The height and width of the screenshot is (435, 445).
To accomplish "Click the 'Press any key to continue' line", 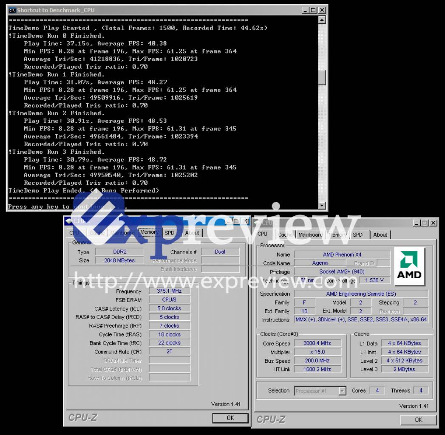I will [x=68, y=206].
